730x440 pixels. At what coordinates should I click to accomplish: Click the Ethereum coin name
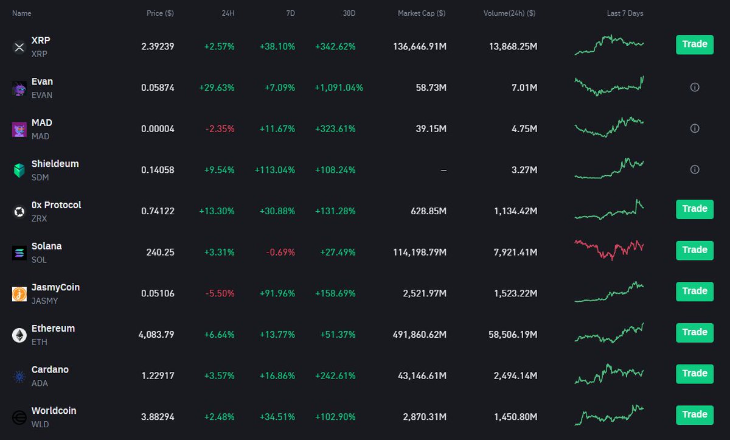[x=53, y=329]
